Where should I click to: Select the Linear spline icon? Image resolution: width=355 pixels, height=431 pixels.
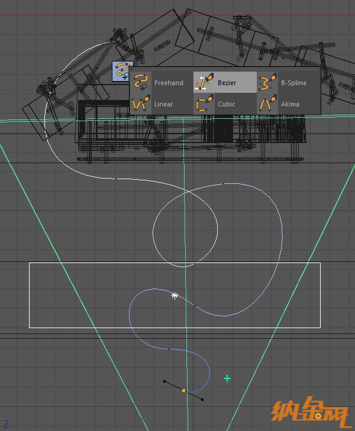coord(141,104)
